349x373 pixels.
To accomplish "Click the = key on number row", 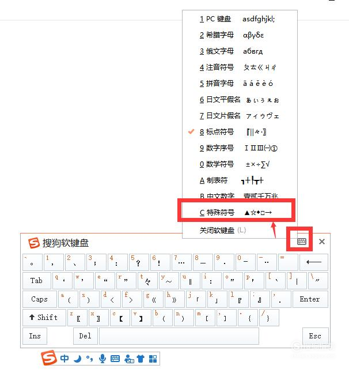I will (x=288, y=262).
